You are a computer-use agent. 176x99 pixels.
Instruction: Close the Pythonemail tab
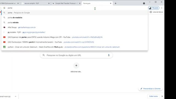click(18, 3)
